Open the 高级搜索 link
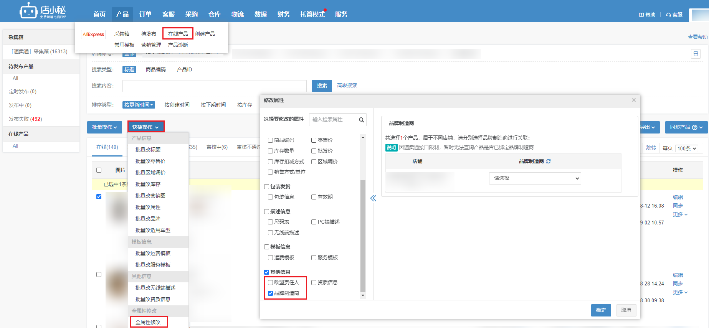The image size is (709, 328). (347, 86)
